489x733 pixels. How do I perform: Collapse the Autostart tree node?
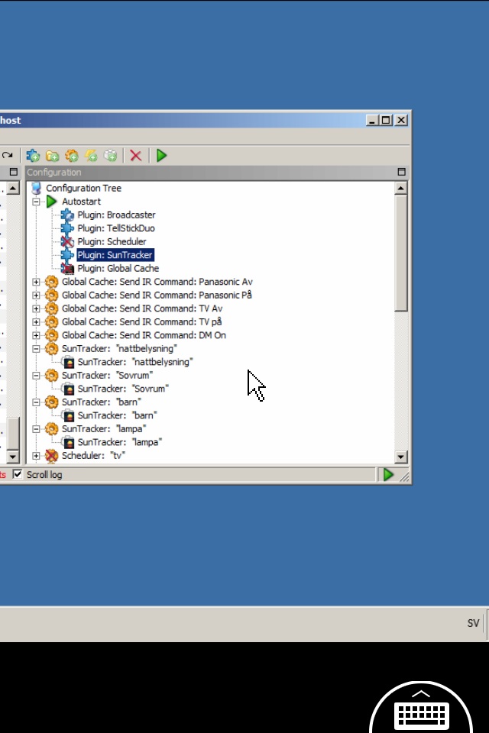coord(36,202)
